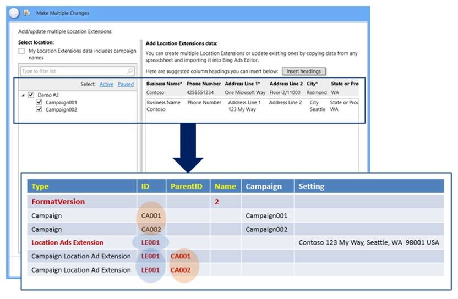Select sample phone number 4255551234

pyautogui.click(x=200, y=92)
